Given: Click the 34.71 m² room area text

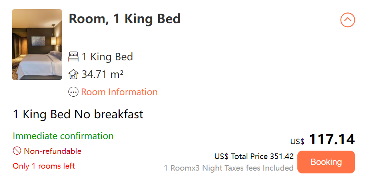Looking at the screenshot, I should pyautogui.click(x=102, y=74).
